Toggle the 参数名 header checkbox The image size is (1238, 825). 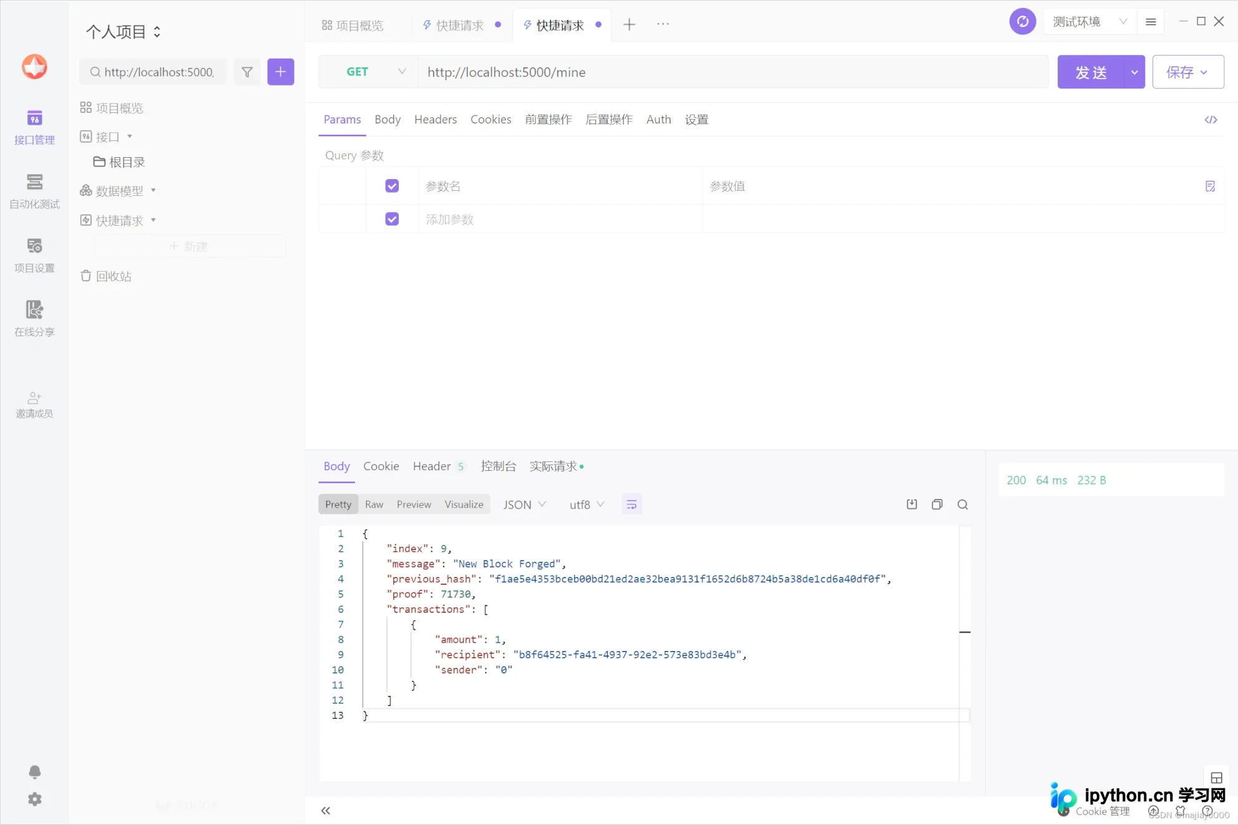(392, 186)
